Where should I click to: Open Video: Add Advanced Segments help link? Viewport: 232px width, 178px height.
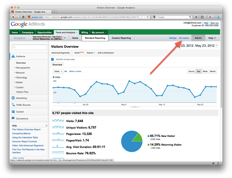point(28,145)
